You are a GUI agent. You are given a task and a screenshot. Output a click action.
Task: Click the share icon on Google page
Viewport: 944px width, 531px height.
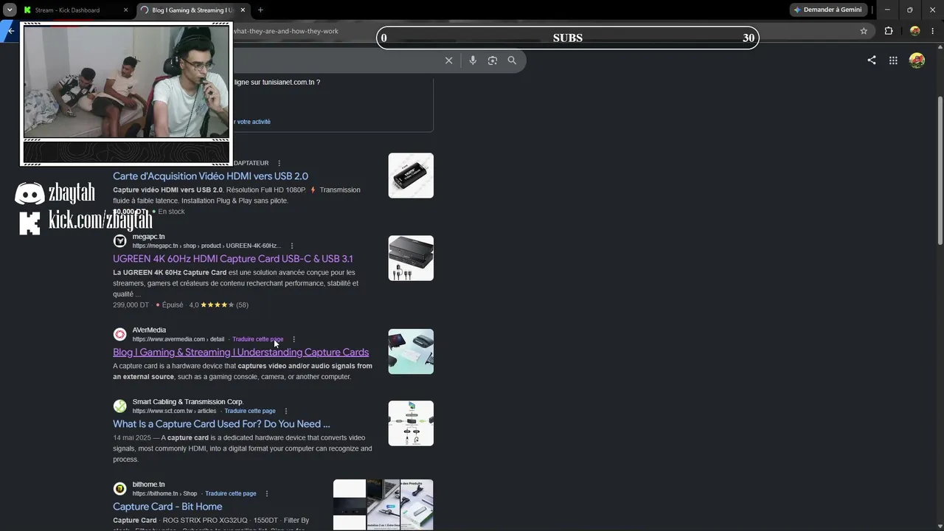point(872,60)
